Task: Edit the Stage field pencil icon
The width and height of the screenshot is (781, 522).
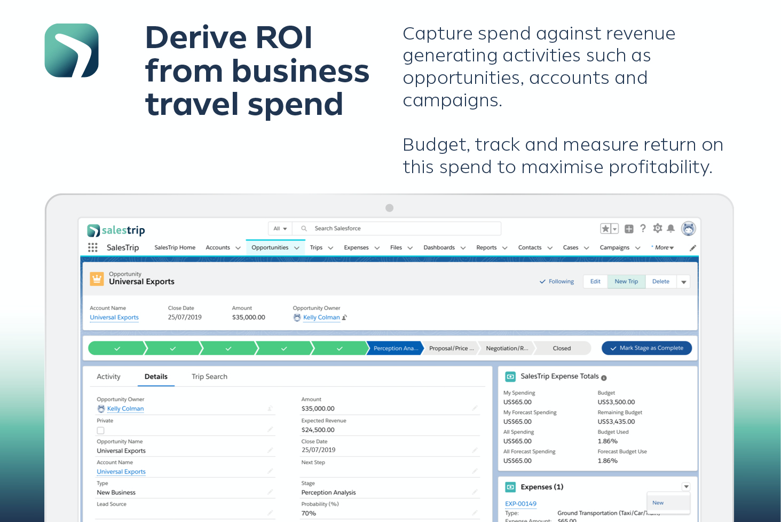Action: pos(475,492)
